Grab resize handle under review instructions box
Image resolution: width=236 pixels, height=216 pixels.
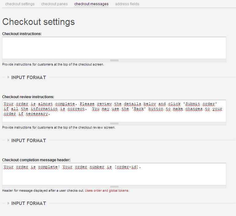(114, 124)
